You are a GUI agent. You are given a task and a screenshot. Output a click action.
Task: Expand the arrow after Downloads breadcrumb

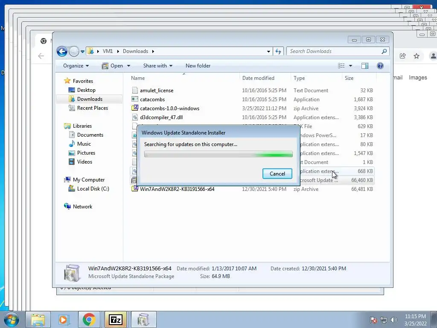point(153,51)
